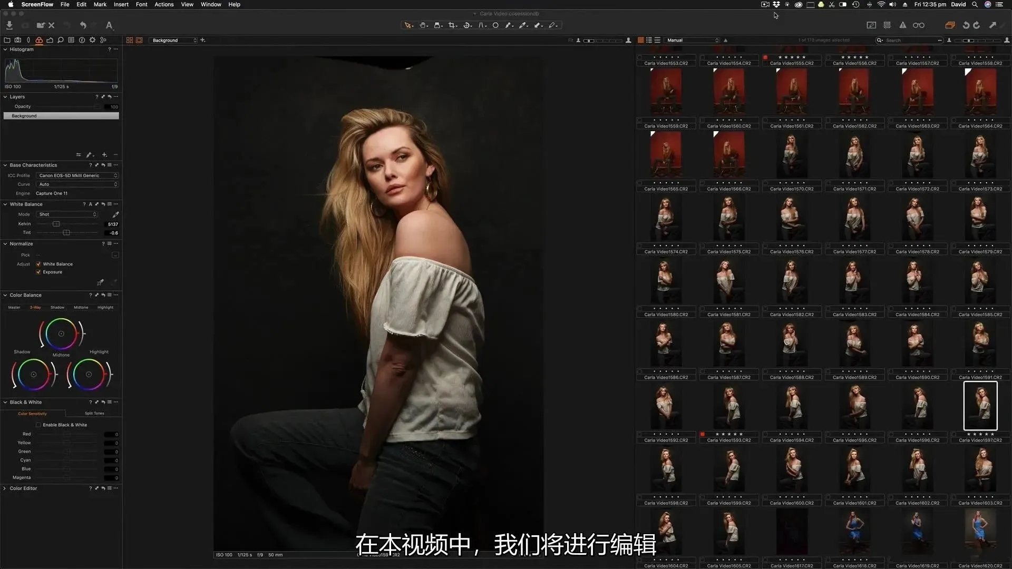Open the Color tool tab
The width and height of the screenshot is (1012, 569).
[x=39, y=40]
